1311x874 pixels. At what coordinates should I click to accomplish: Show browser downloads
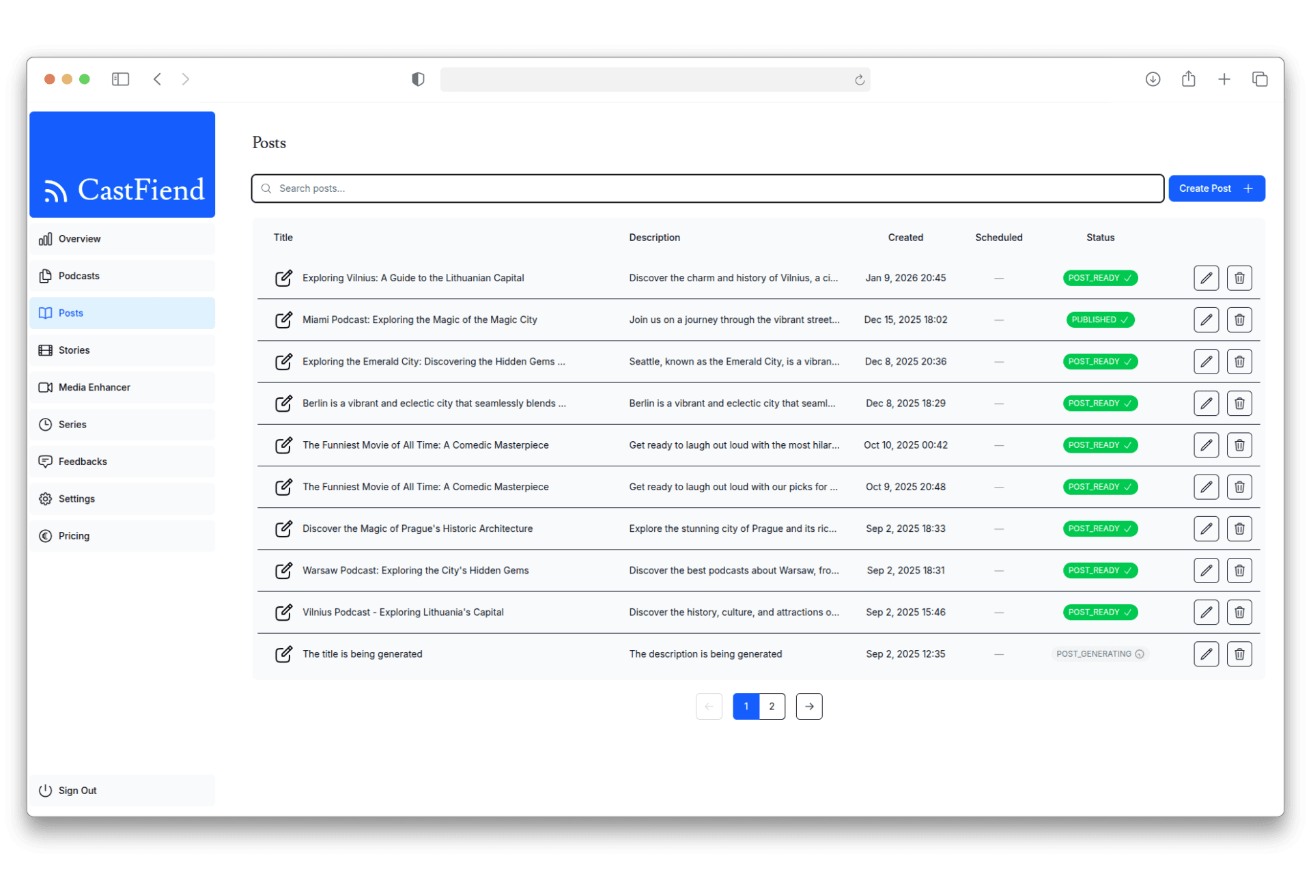coord(1153,79)
